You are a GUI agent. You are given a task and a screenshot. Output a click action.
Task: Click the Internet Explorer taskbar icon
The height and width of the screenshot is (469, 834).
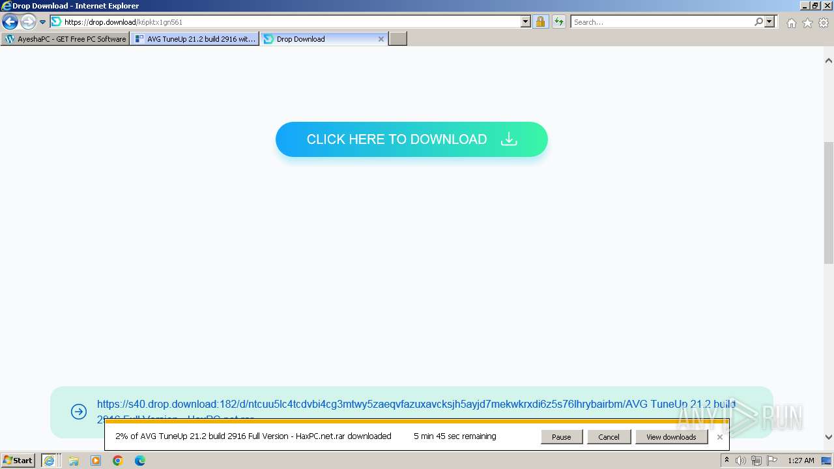tap(49, 461)
